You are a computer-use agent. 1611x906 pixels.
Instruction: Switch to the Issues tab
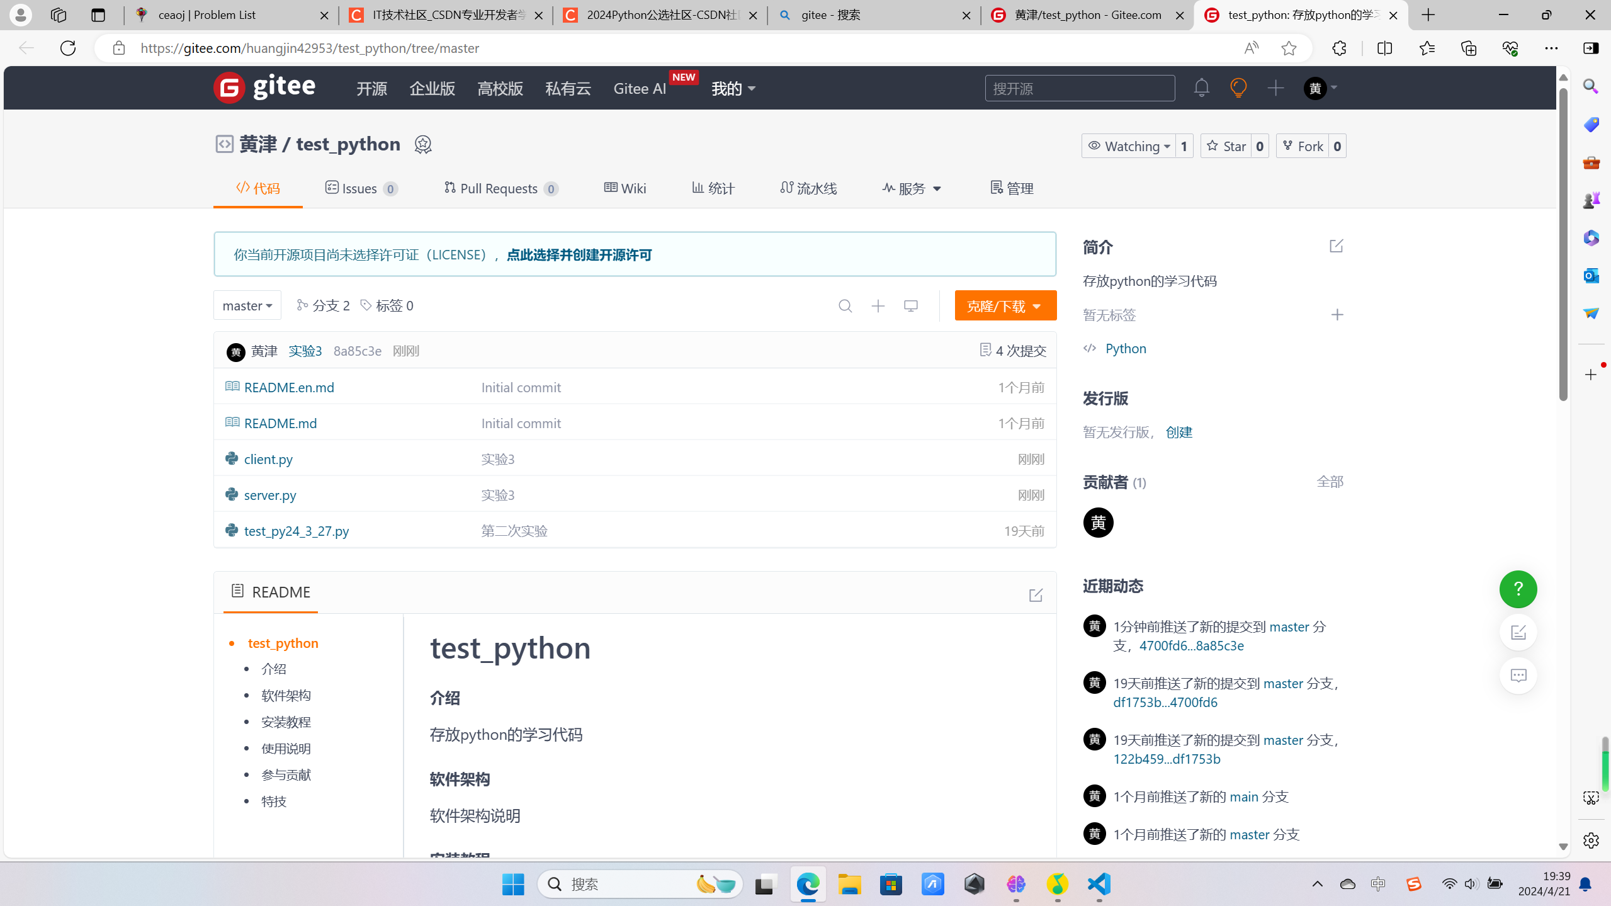(361, 188)
